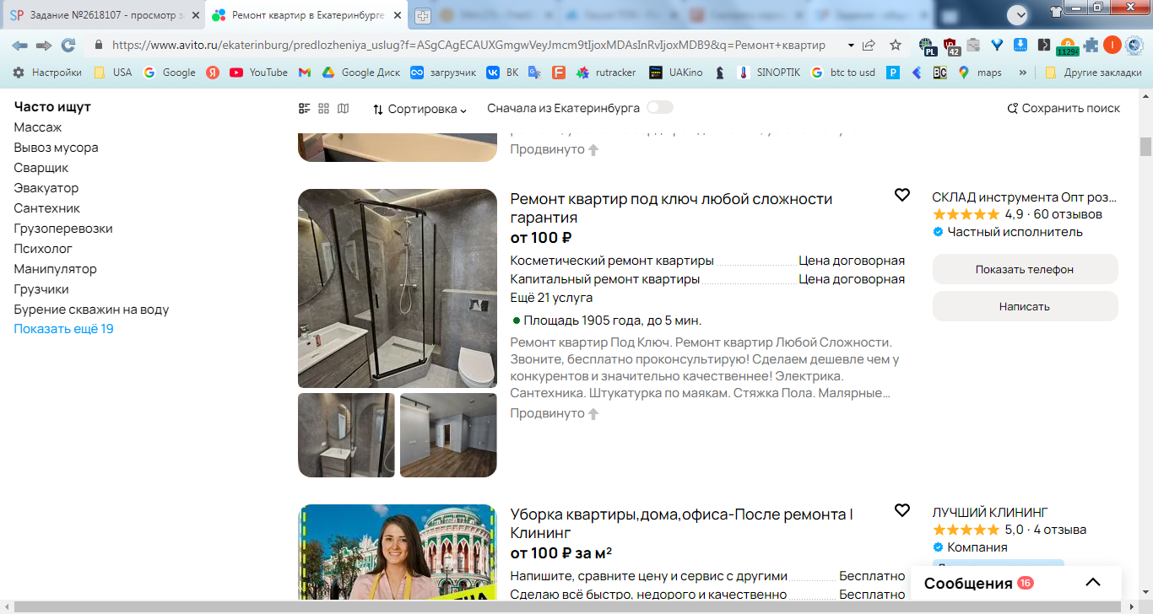
Task: Open the ВК bookmark
Action: pyautogui.click(x=502, y=73)
